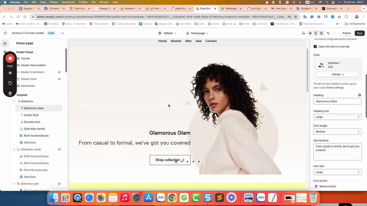Viewport: 367px width, 206px height.
Task: Open Launchpad from the Dock
Action: click(65, 198)
